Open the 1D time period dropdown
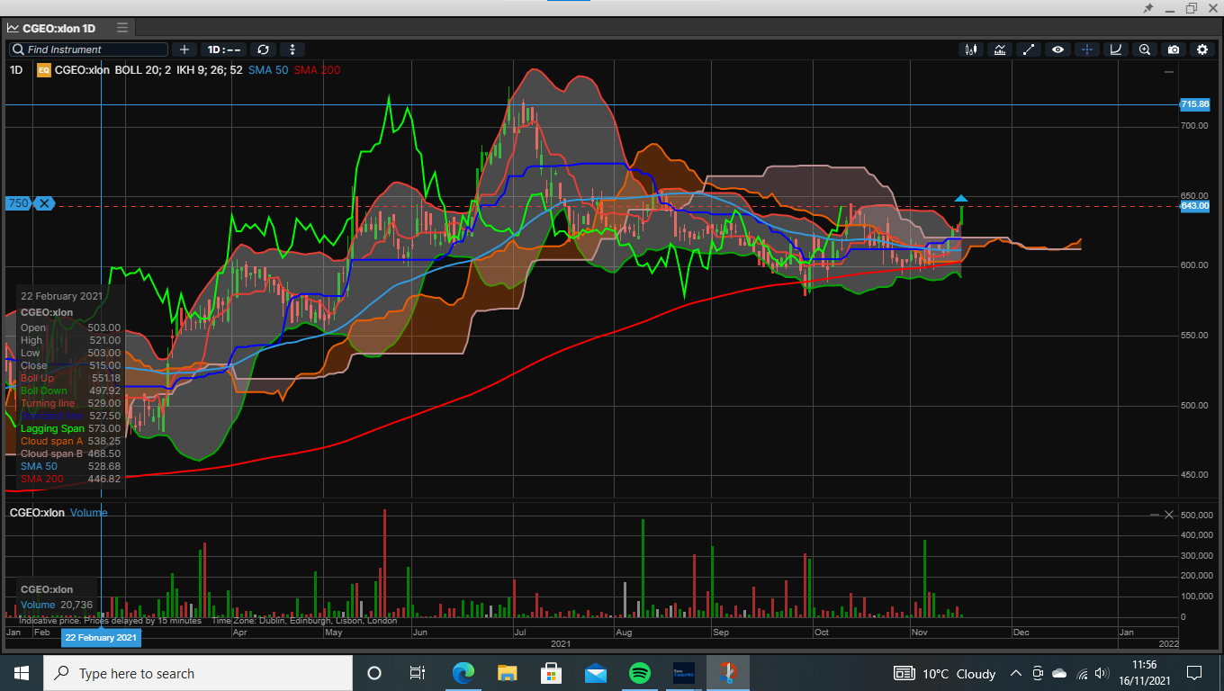The width and height of the screenshot is (1224, 691). [x=223, y=49]
